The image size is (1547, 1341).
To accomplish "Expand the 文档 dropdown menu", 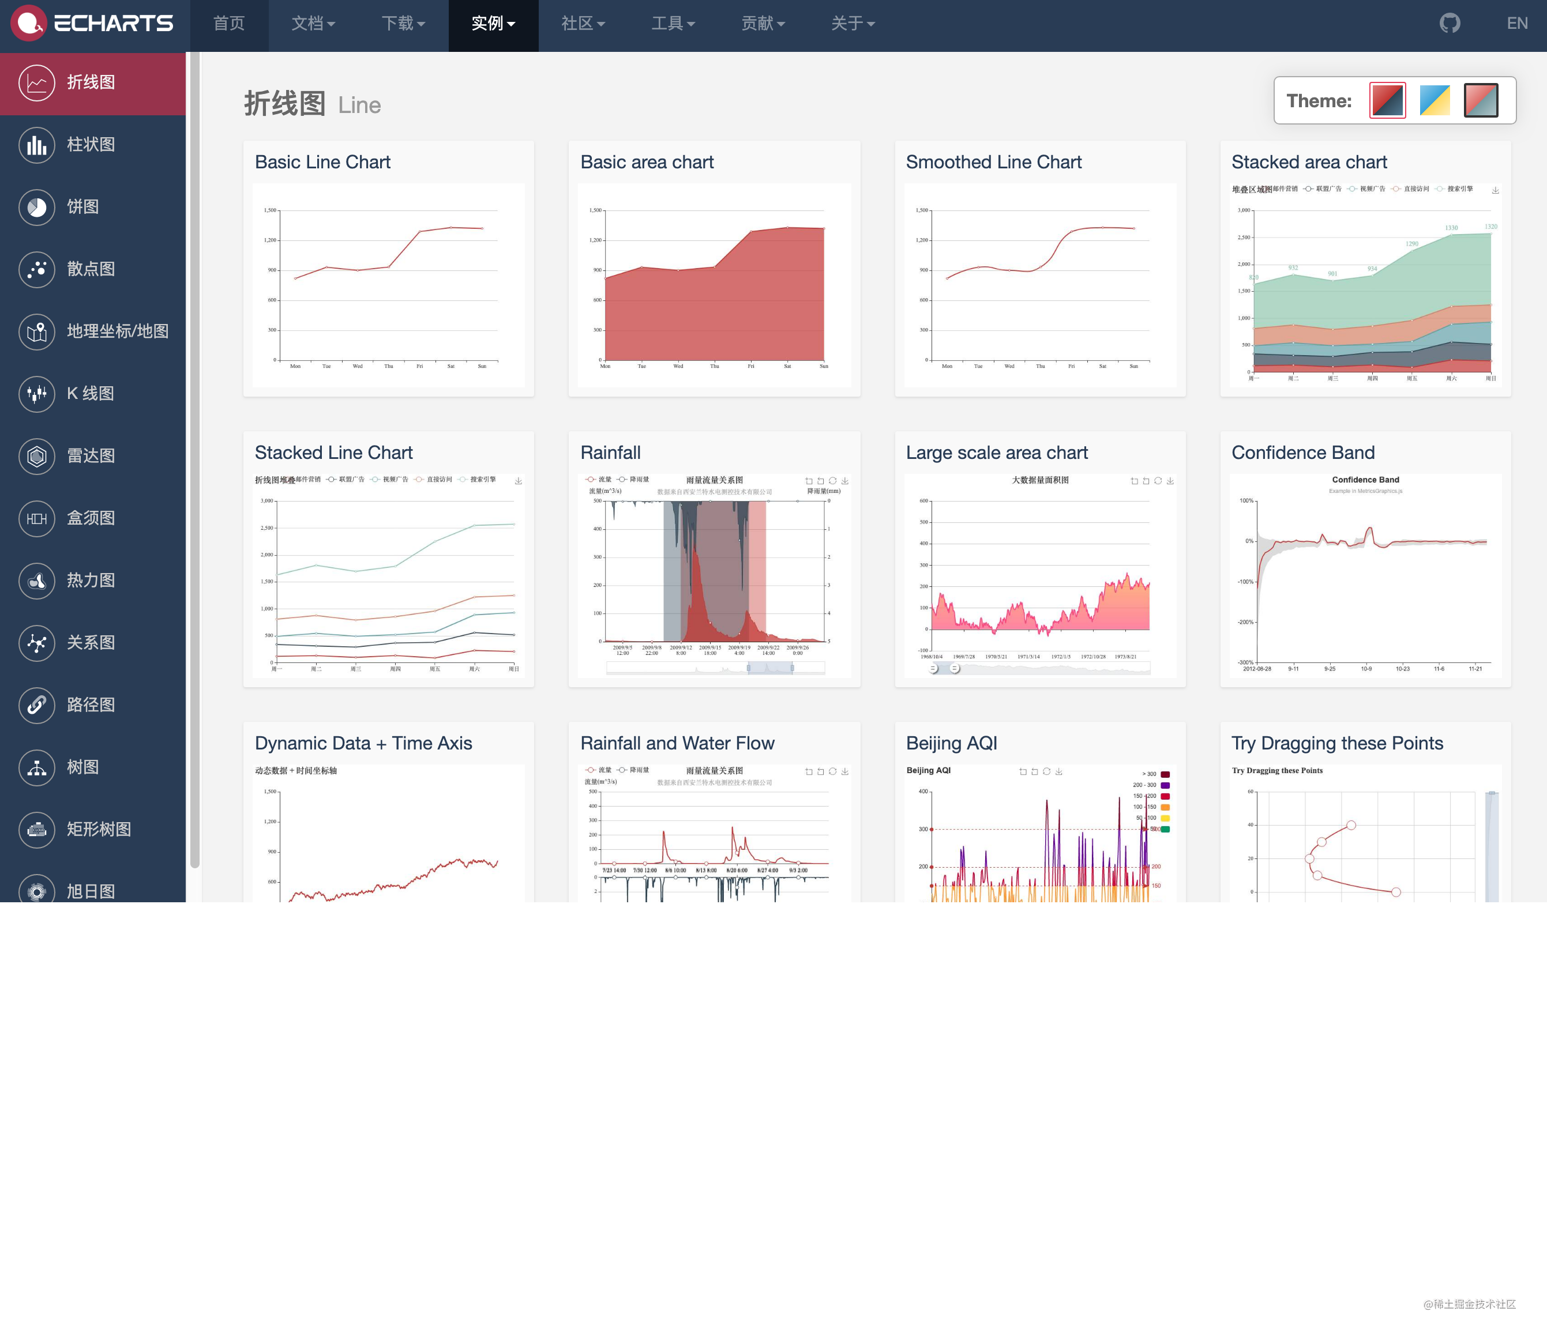I will 313,24.
